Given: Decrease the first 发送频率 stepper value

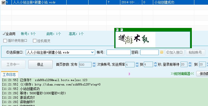Looking at the screenshot, I should (137, 66).
